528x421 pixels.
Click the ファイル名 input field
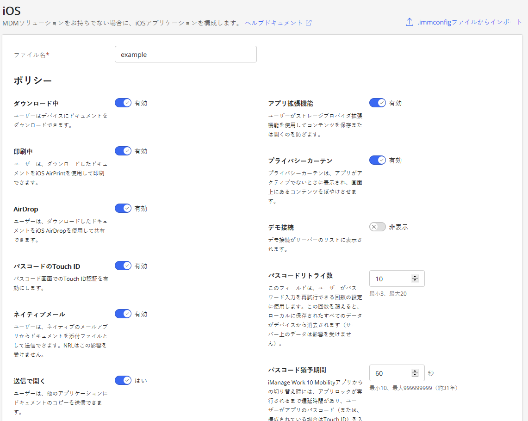pyautogui.click(x=186, y=54)
